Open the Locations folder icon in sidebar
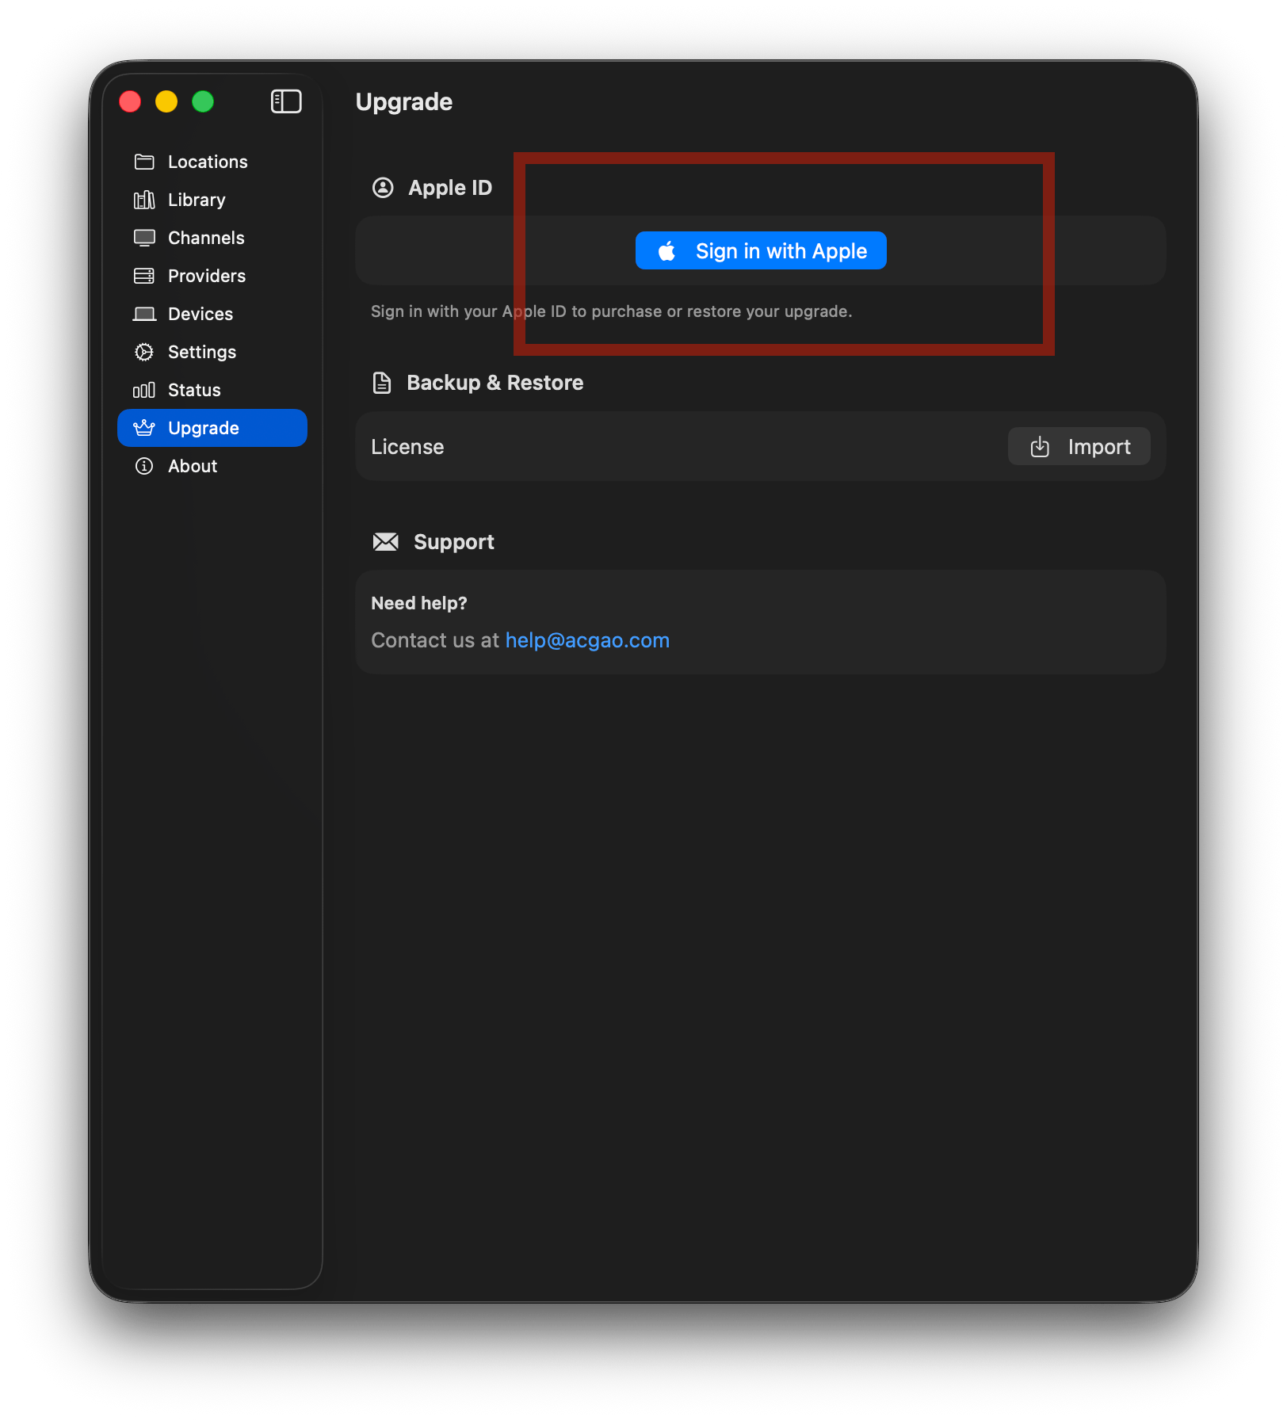This screenshot has width=1287, height=1420. (x=144, y=162)
